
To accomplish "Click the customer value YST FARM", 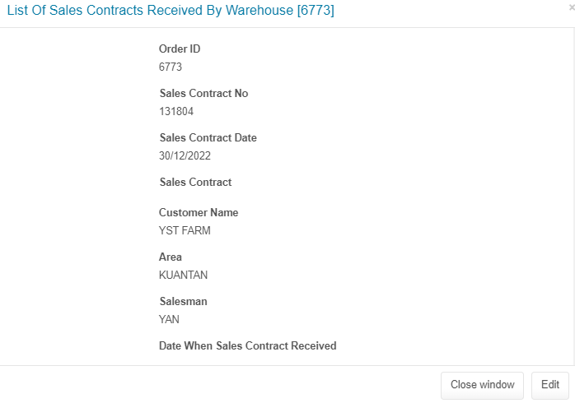I will tap(185, 230).
